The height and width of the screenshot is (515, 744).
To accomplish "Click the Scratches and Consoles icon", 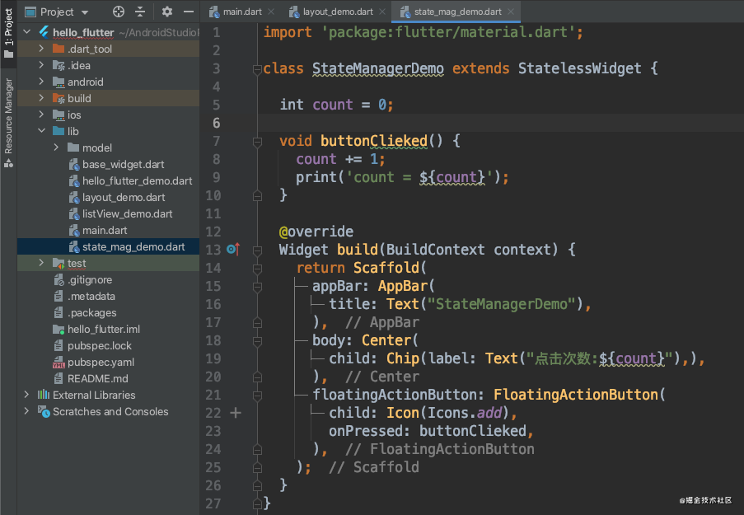I will point(44,411).
